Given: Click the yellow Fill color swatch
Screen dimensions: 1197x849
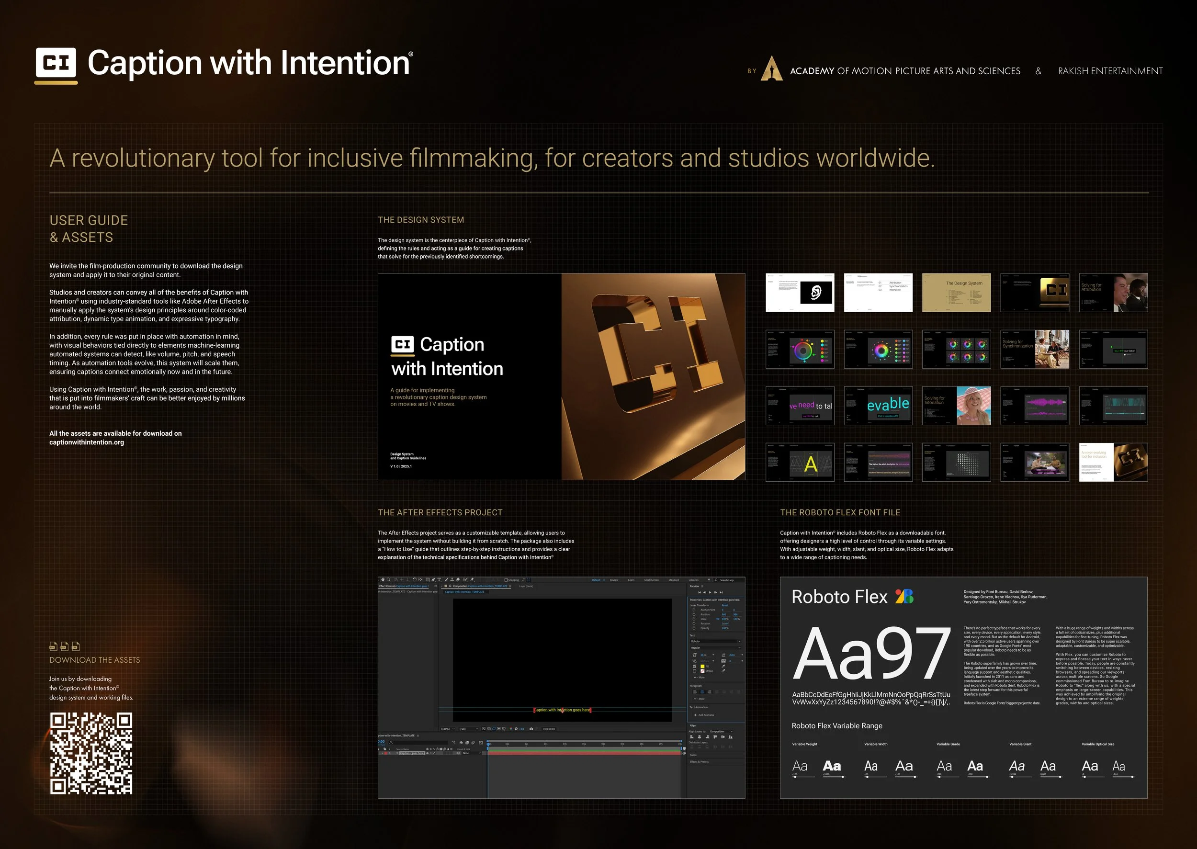Looking at the screenshot, I should click(x=702, y=667).
